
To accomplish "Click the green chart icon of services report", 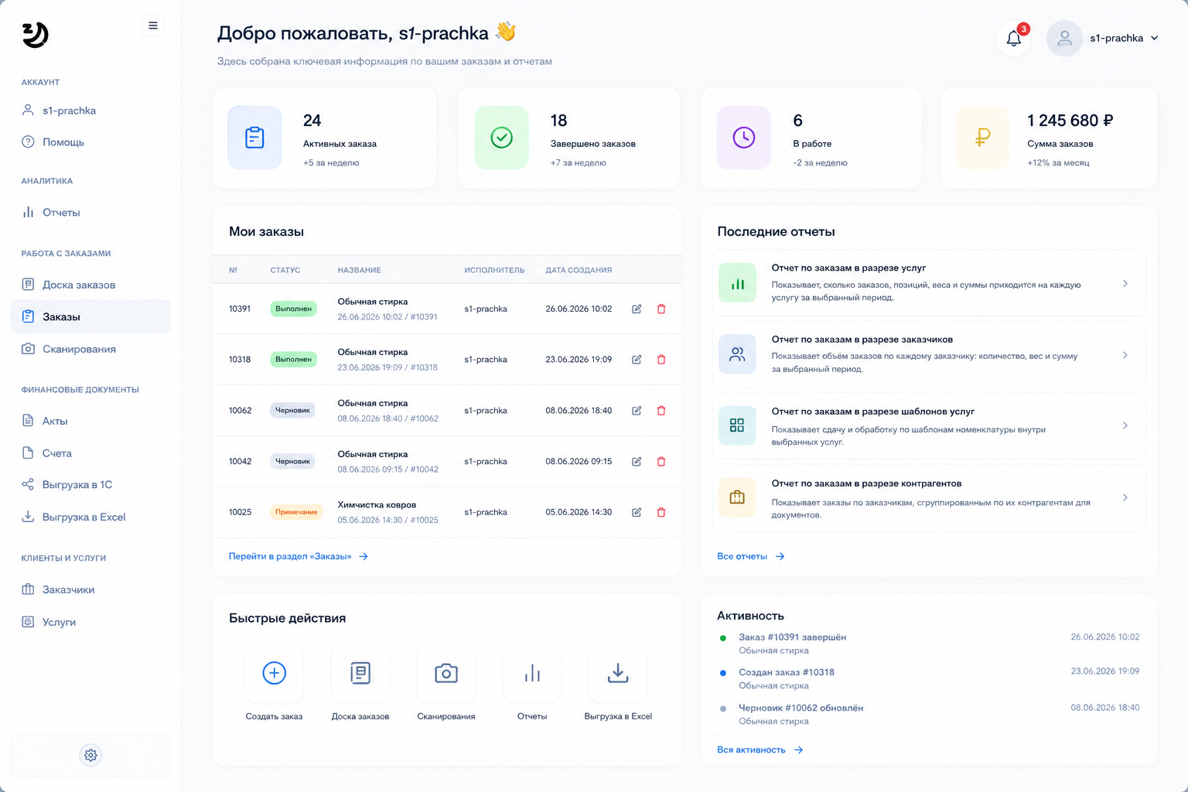I will point(737,283).
